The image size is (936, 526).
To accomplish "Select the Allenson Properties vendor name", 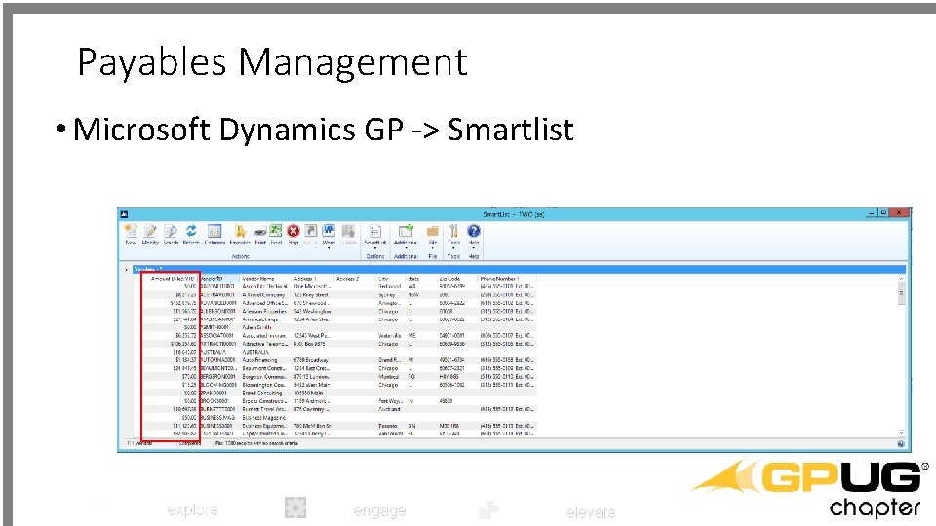I will (x=264, y=312).
